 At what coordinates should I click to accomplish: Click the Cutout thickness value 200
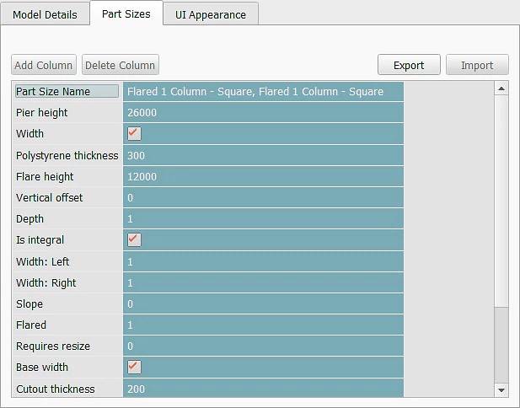coord(263,389)
